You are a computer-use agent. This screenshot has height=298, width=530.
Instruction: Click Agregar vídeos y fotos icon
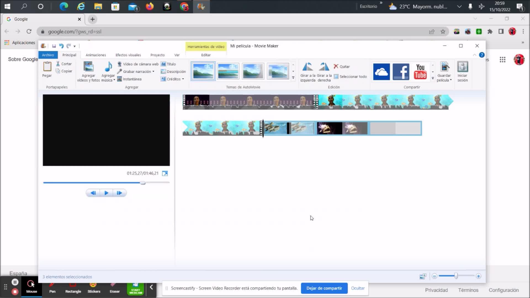tap(88, 67)
